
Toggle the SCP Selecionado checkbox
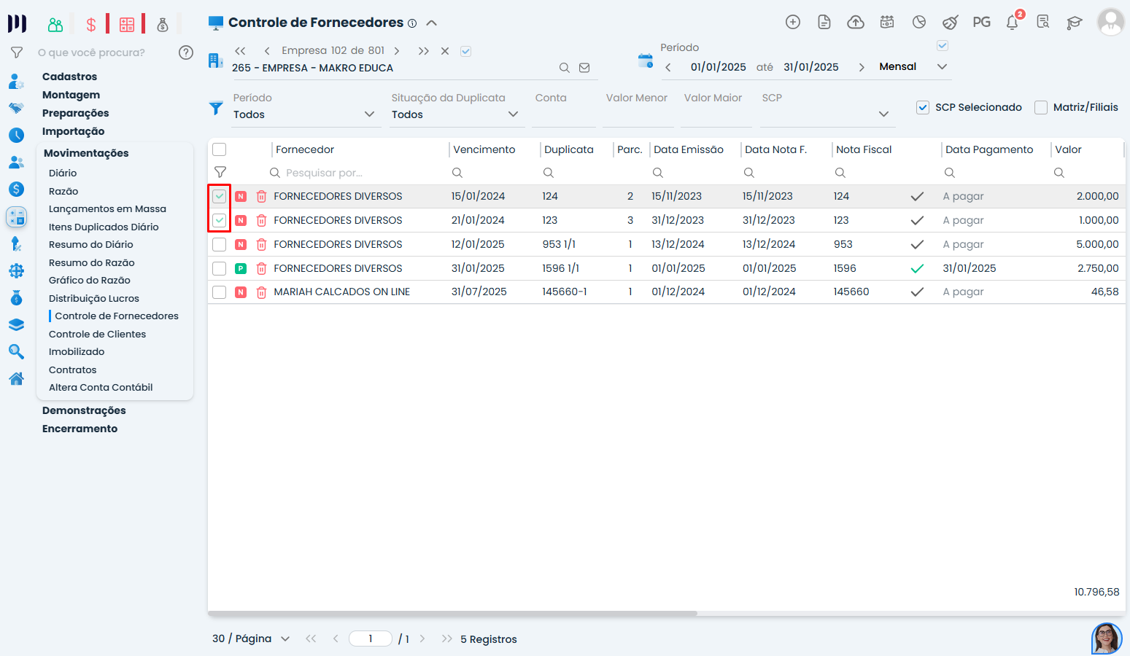(923, 107)
